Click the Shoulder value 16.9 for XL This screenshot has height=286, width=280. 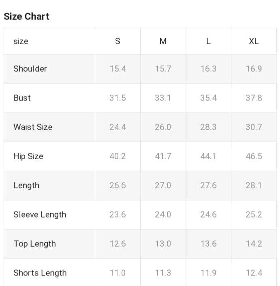[254, 69]
